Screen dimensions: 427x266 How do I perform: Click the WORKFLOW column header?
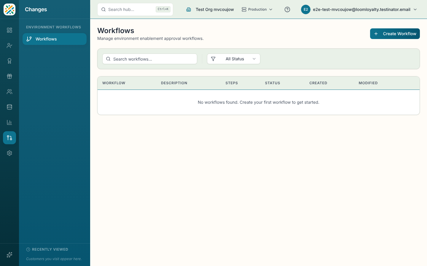tap(114, 83)
